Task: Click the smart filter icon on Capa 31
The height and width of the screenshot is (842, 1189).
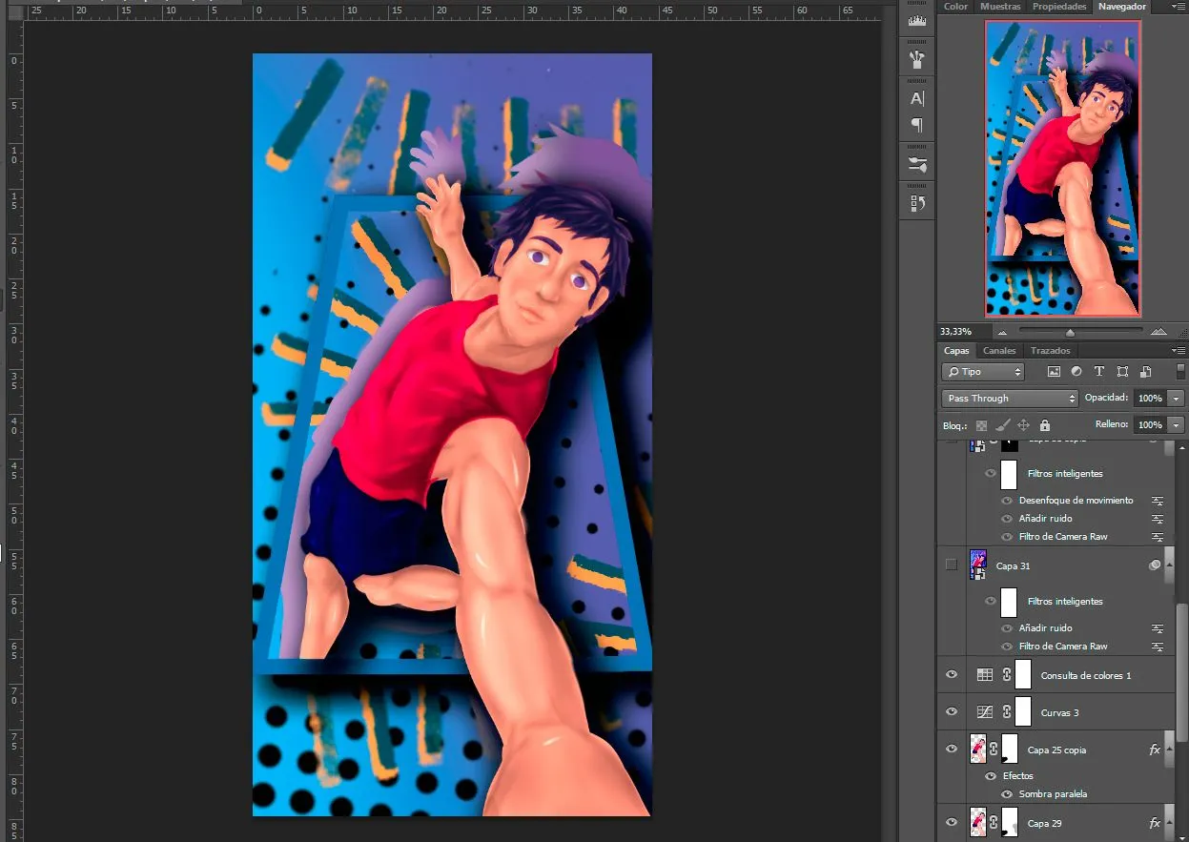Action: pos(1155,565)
